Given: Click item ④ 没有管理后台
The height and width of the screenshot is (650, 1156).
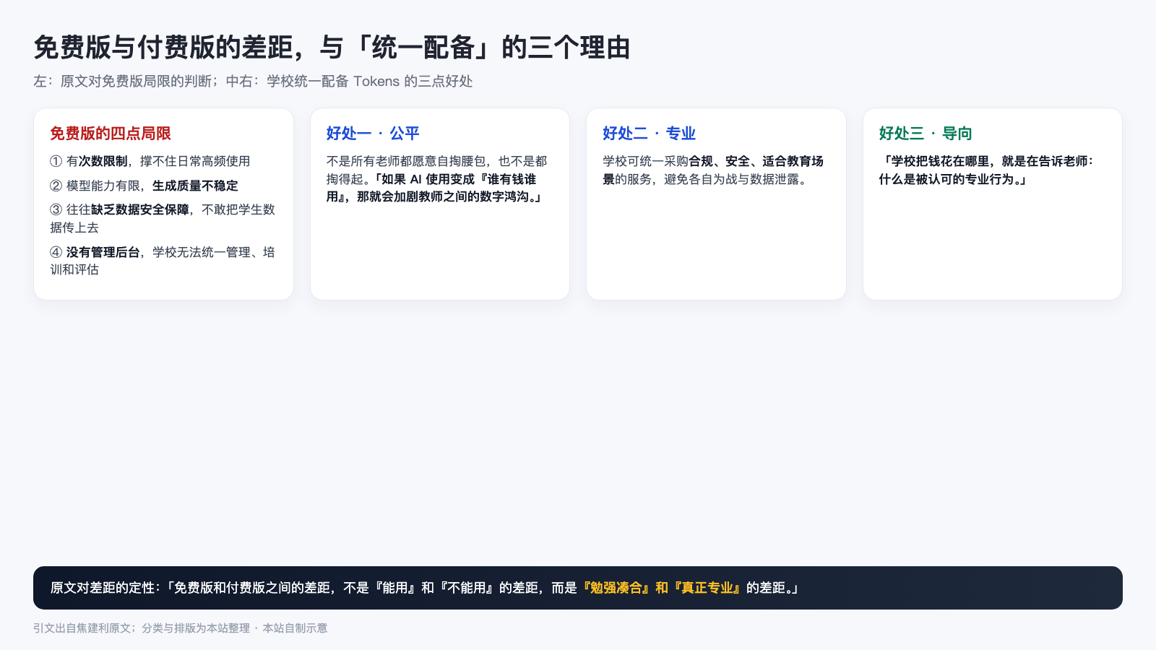Looking at the screenshot, I should coord(163,261).
